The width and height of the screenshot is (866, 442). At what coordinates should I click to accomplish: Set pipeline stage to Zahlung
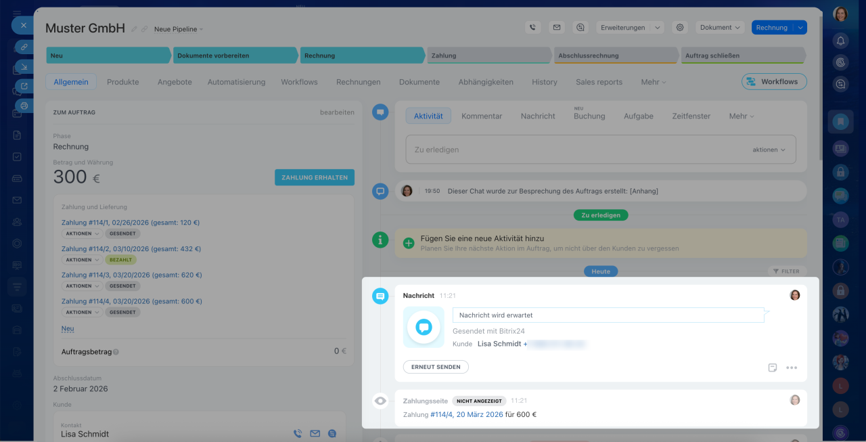click(487, 56)
